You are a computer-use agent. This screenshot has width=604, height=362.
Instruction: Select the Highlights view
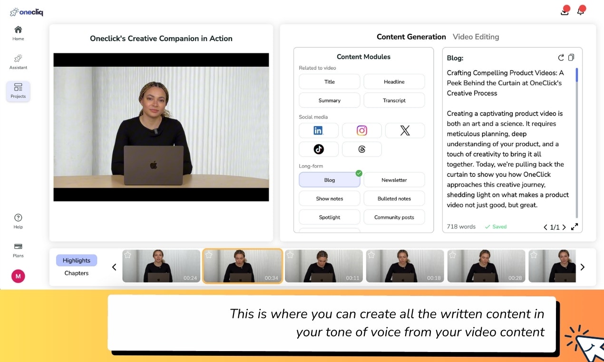(77, 261)
